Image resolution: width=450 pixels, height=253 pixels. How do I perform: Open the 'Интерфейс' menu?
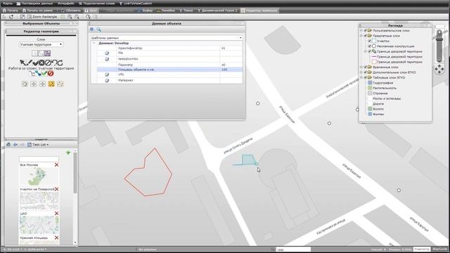pyautogui.click(x=65, y=4)
